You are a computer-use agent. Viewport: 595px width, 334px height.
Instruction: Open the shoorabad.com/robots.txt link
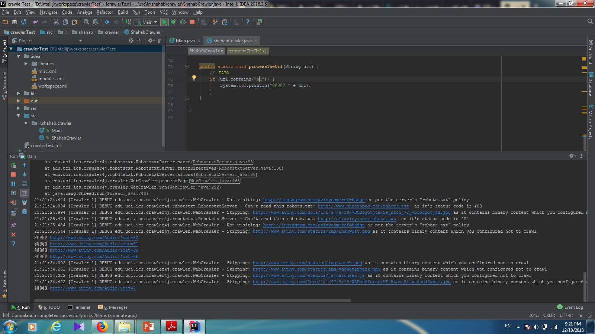coord(363,206)
